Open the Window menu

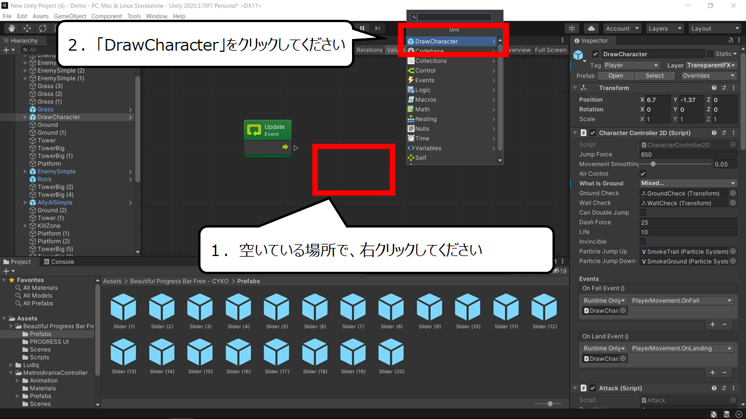[x=157, y=16]
